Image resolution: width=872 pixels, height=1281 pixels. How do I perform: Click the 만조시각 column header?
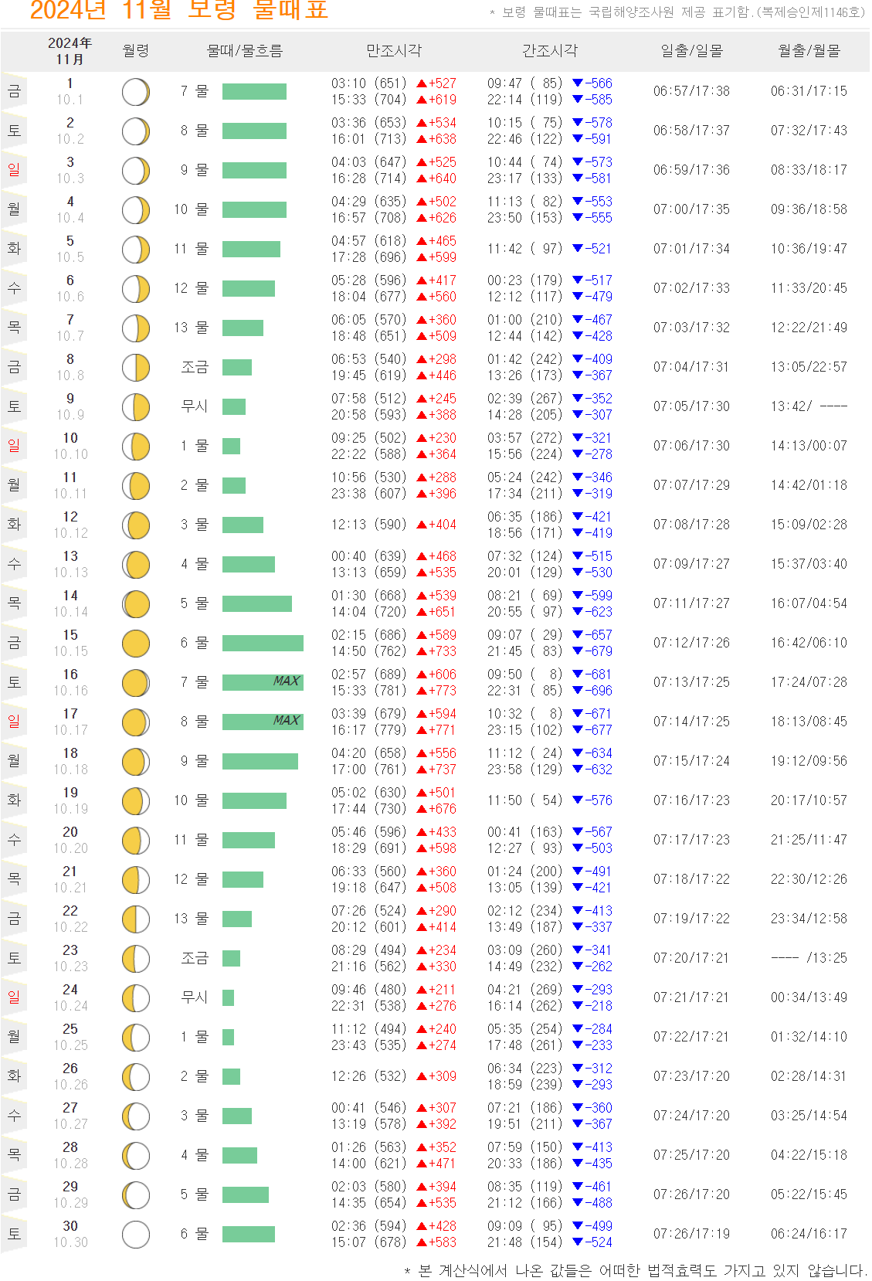click(394, 51)
